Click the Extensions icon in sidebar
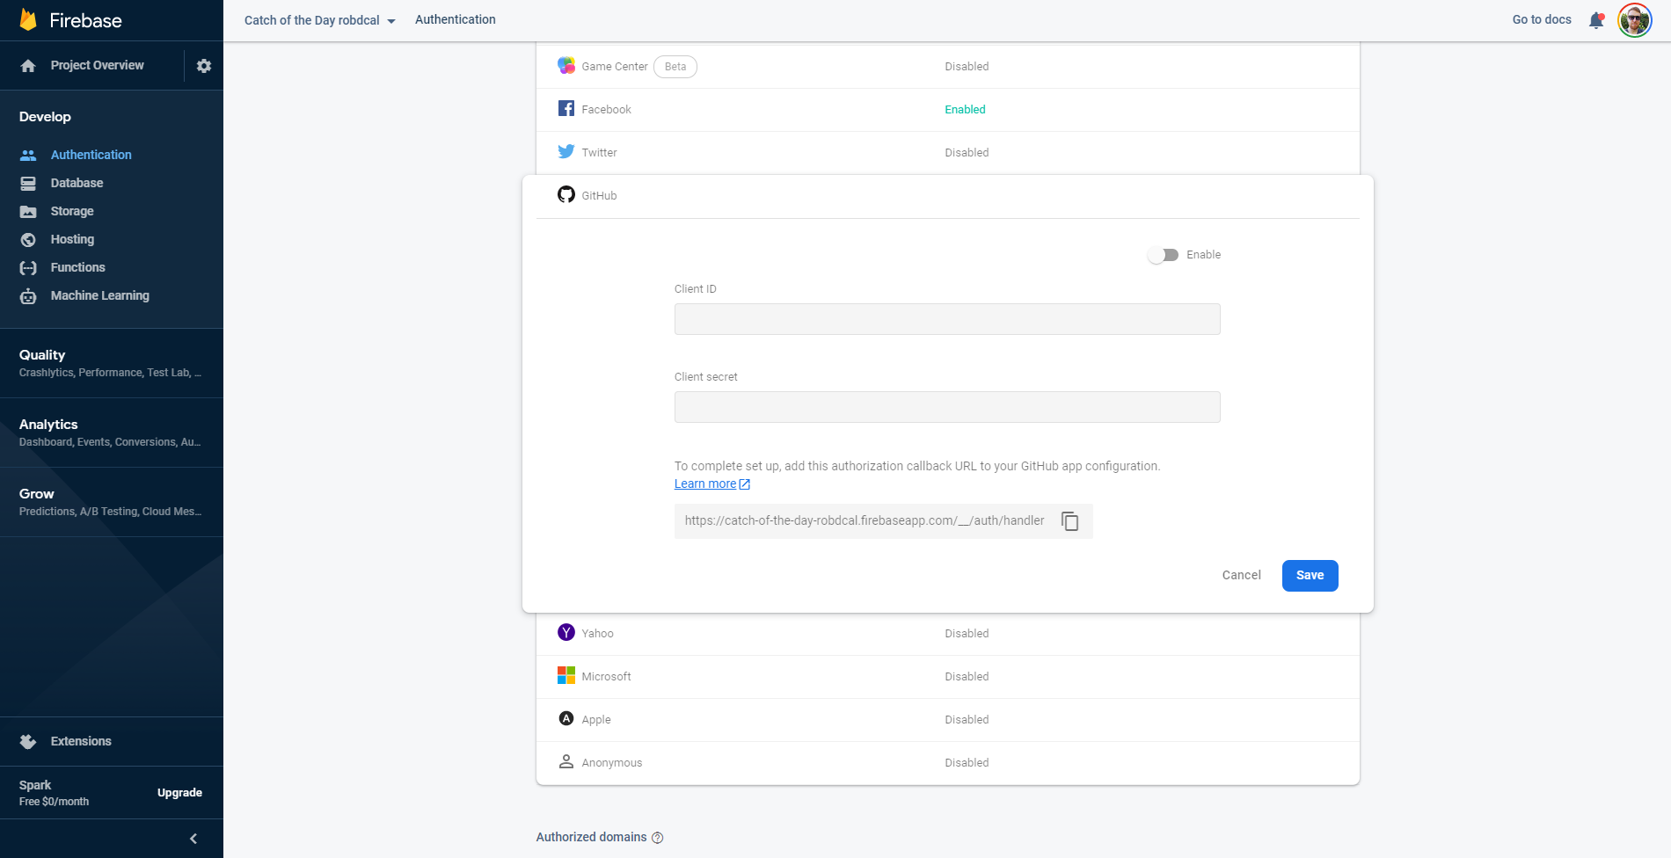 (28, 742)
